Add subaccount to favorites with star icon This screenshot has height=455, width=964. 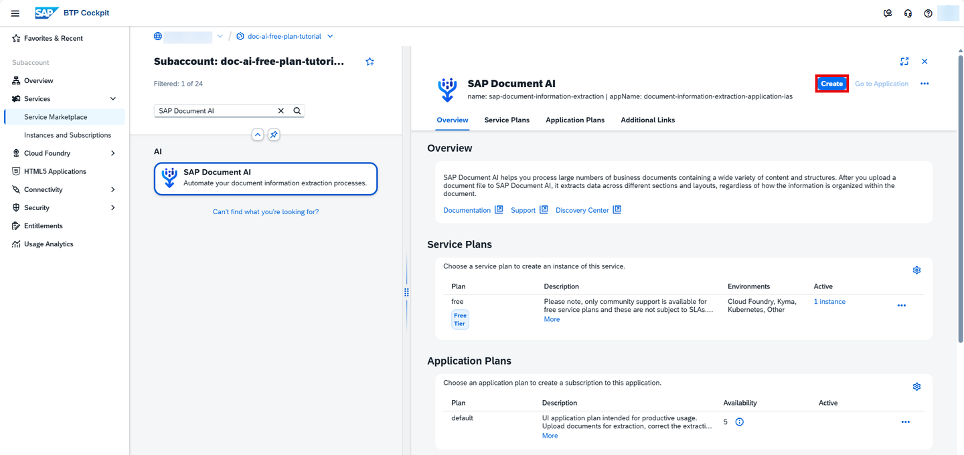[370, 62]
